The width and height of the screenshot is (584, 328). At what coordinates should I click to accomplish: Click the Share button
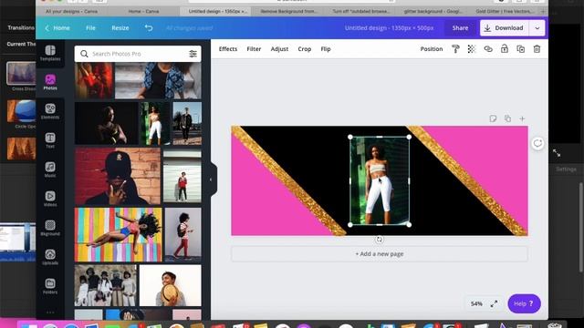coord(460,28)
